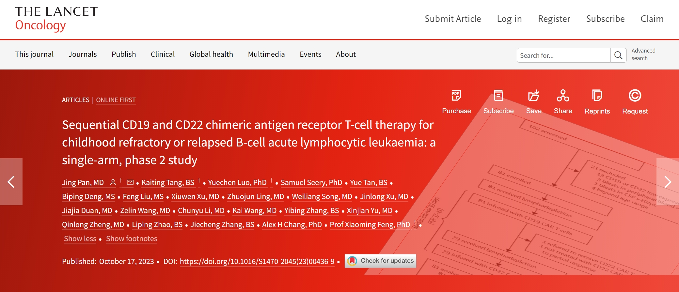Click the email envelope icon for Jing Pan
The height and width of the screenshot is (292, 679).
coord(130,182)
